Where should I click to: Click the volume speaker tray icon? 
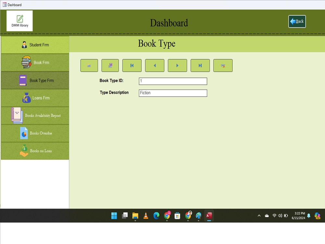(280, 216)
